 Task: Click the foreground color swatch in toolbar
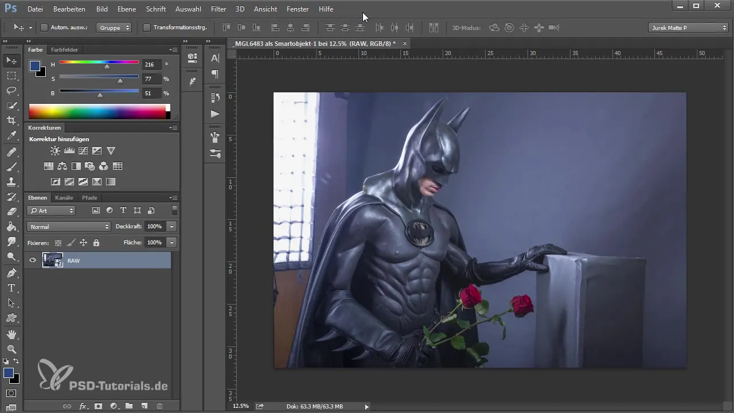tap(9, 373)
